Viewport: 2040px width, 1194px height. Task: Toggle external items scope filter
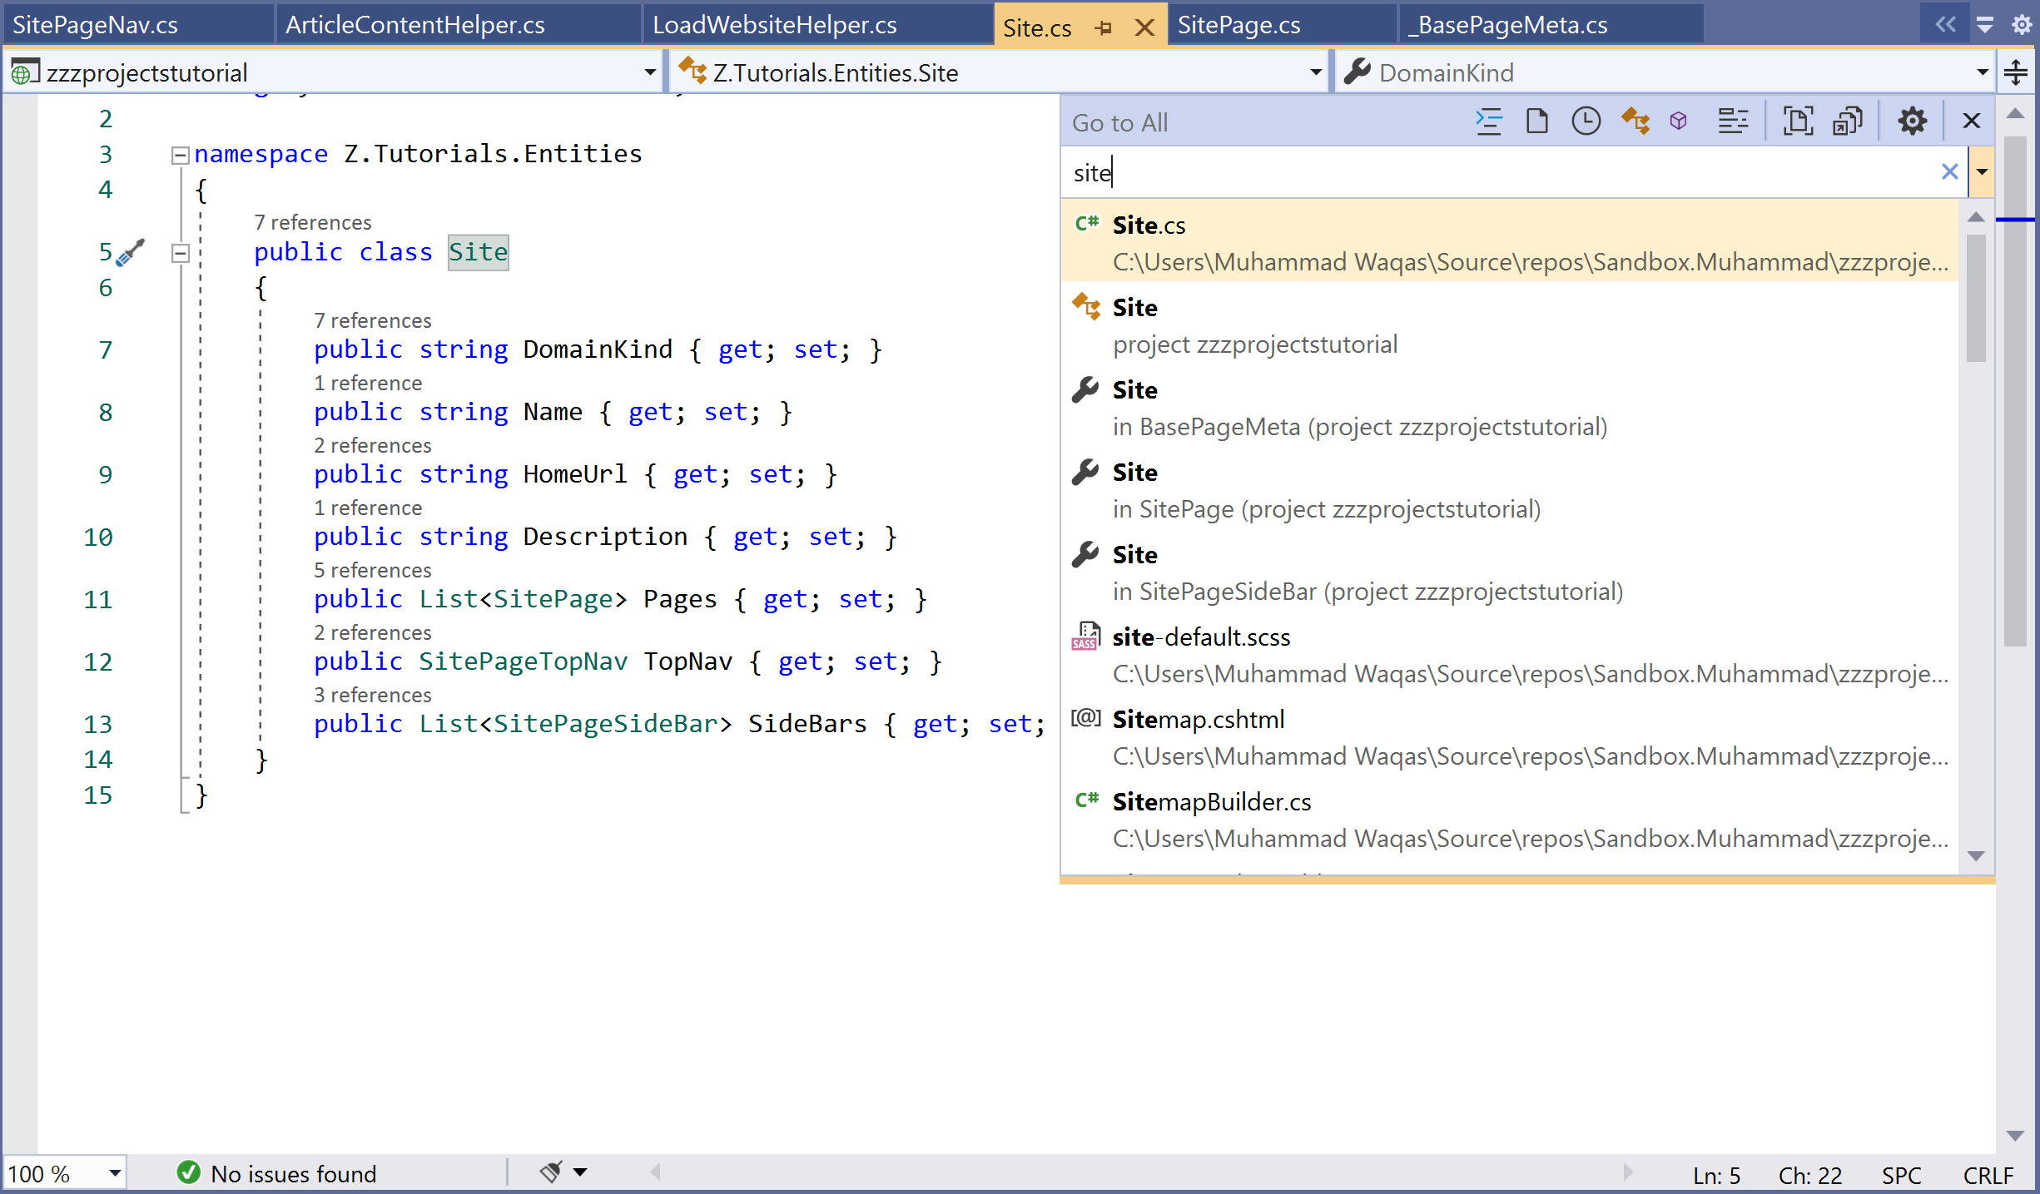[x=1847, y=121]
